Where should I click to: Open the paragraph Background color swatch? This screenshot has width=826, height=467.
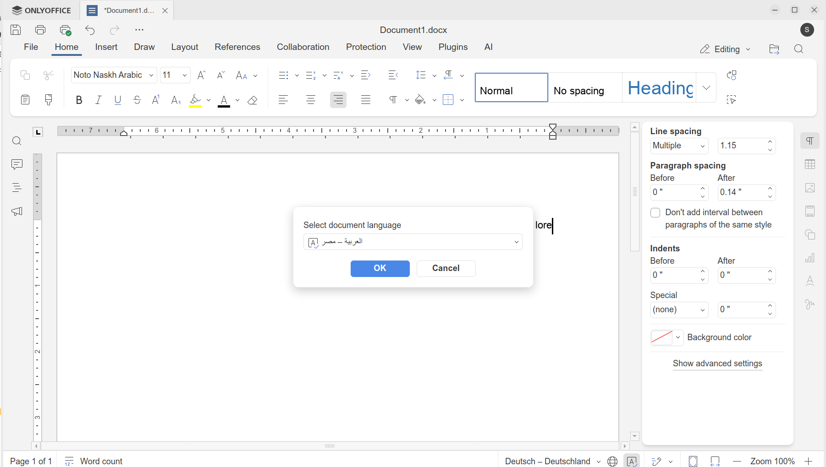click(x=661, y=338)
